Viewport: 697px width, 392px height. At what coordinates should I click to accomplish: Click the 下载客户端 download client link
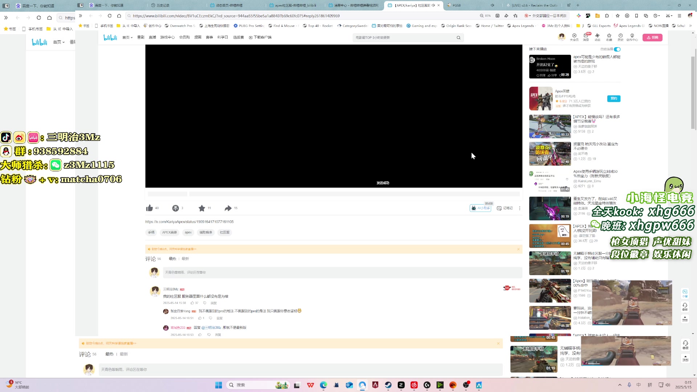(x=260, y=37)
